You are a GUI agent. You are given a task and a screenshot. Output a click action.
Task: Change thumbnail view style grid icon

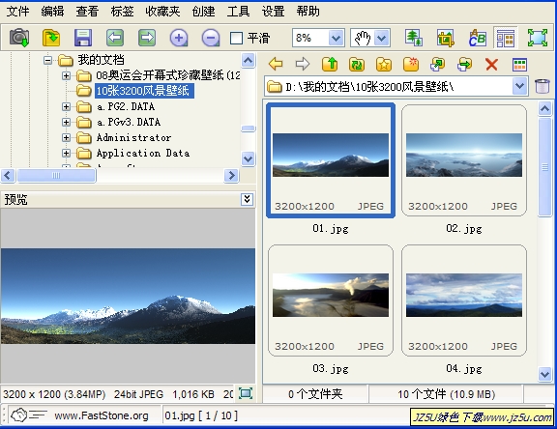point(519,65)
